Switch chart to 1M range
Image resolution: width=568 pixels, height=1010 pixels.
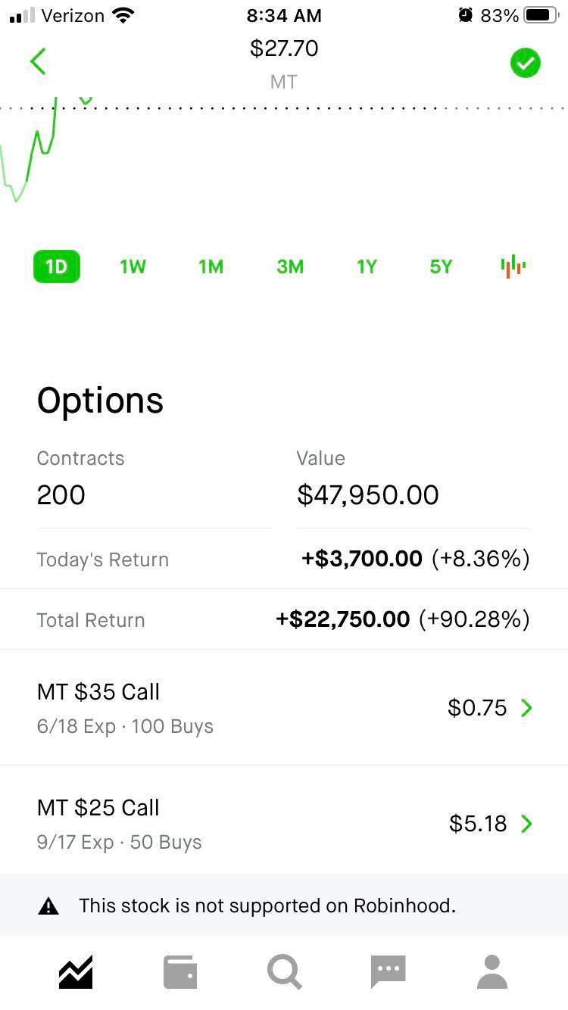[211, 267]
